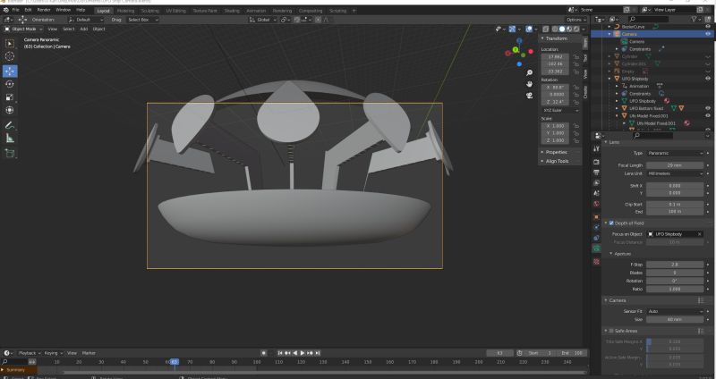Click the Options button in the viewport header

(x=575, y=20)
